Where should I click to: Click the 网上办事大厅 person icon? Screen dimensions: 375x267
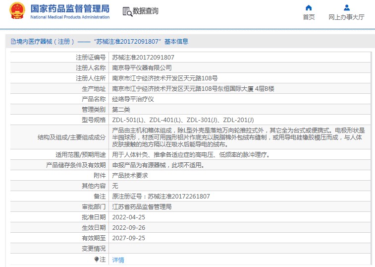click(x=347, y=7)
